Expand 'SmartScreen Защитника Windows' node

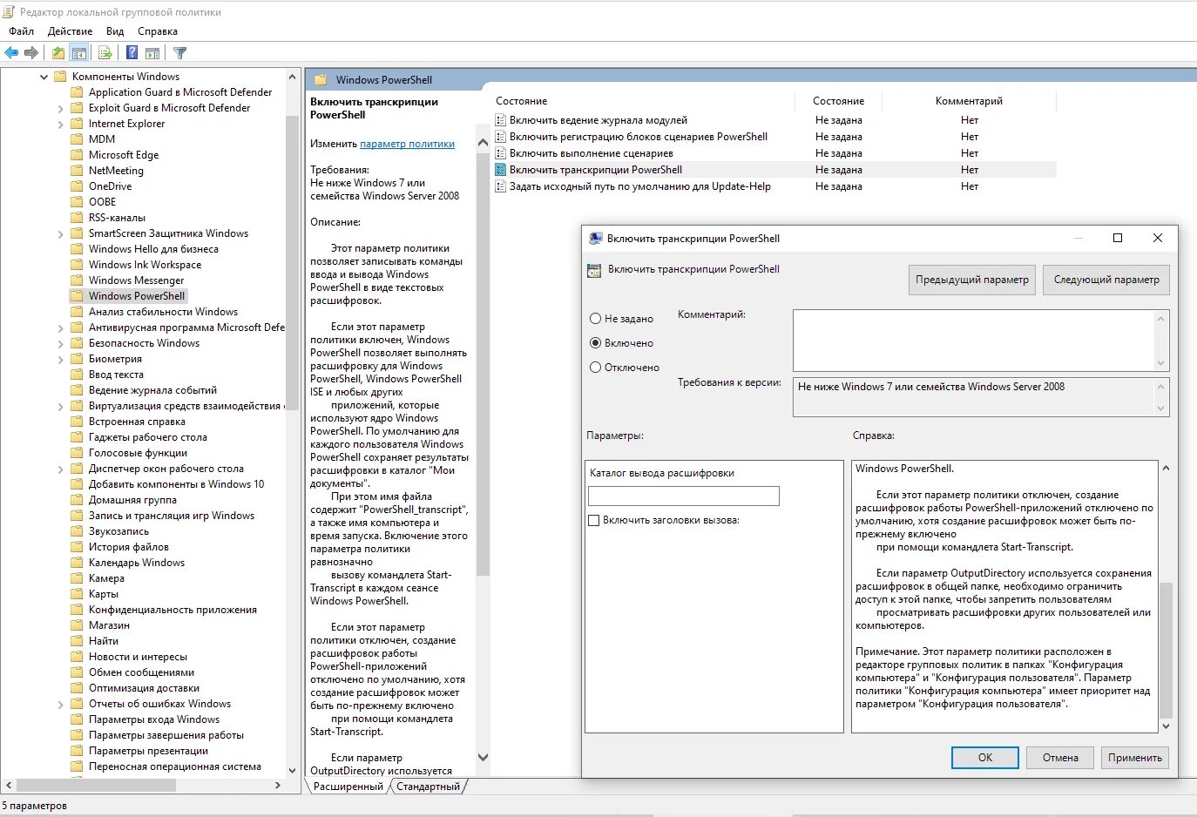point(60,234)
